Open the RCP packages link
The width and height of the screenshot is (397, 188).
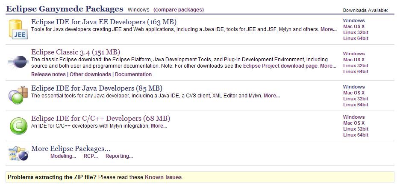(x=91, y=156)
